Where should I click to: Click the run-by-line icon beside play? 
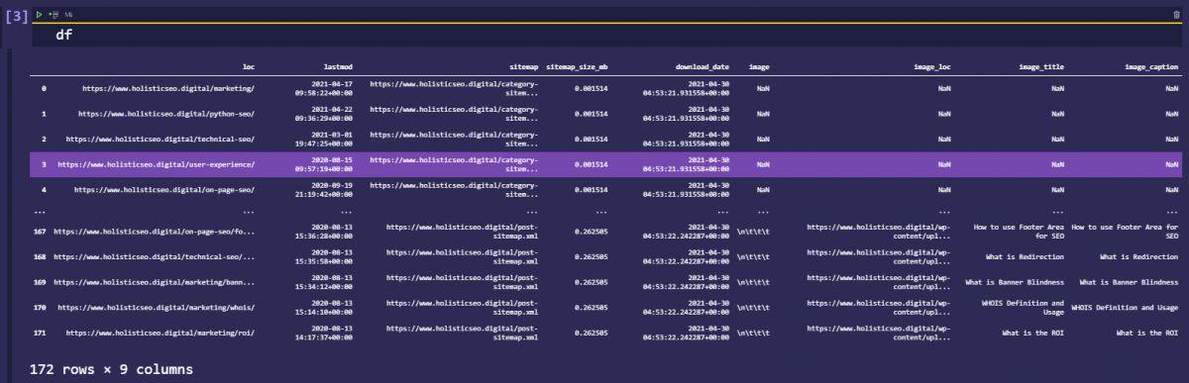(54, 15)
